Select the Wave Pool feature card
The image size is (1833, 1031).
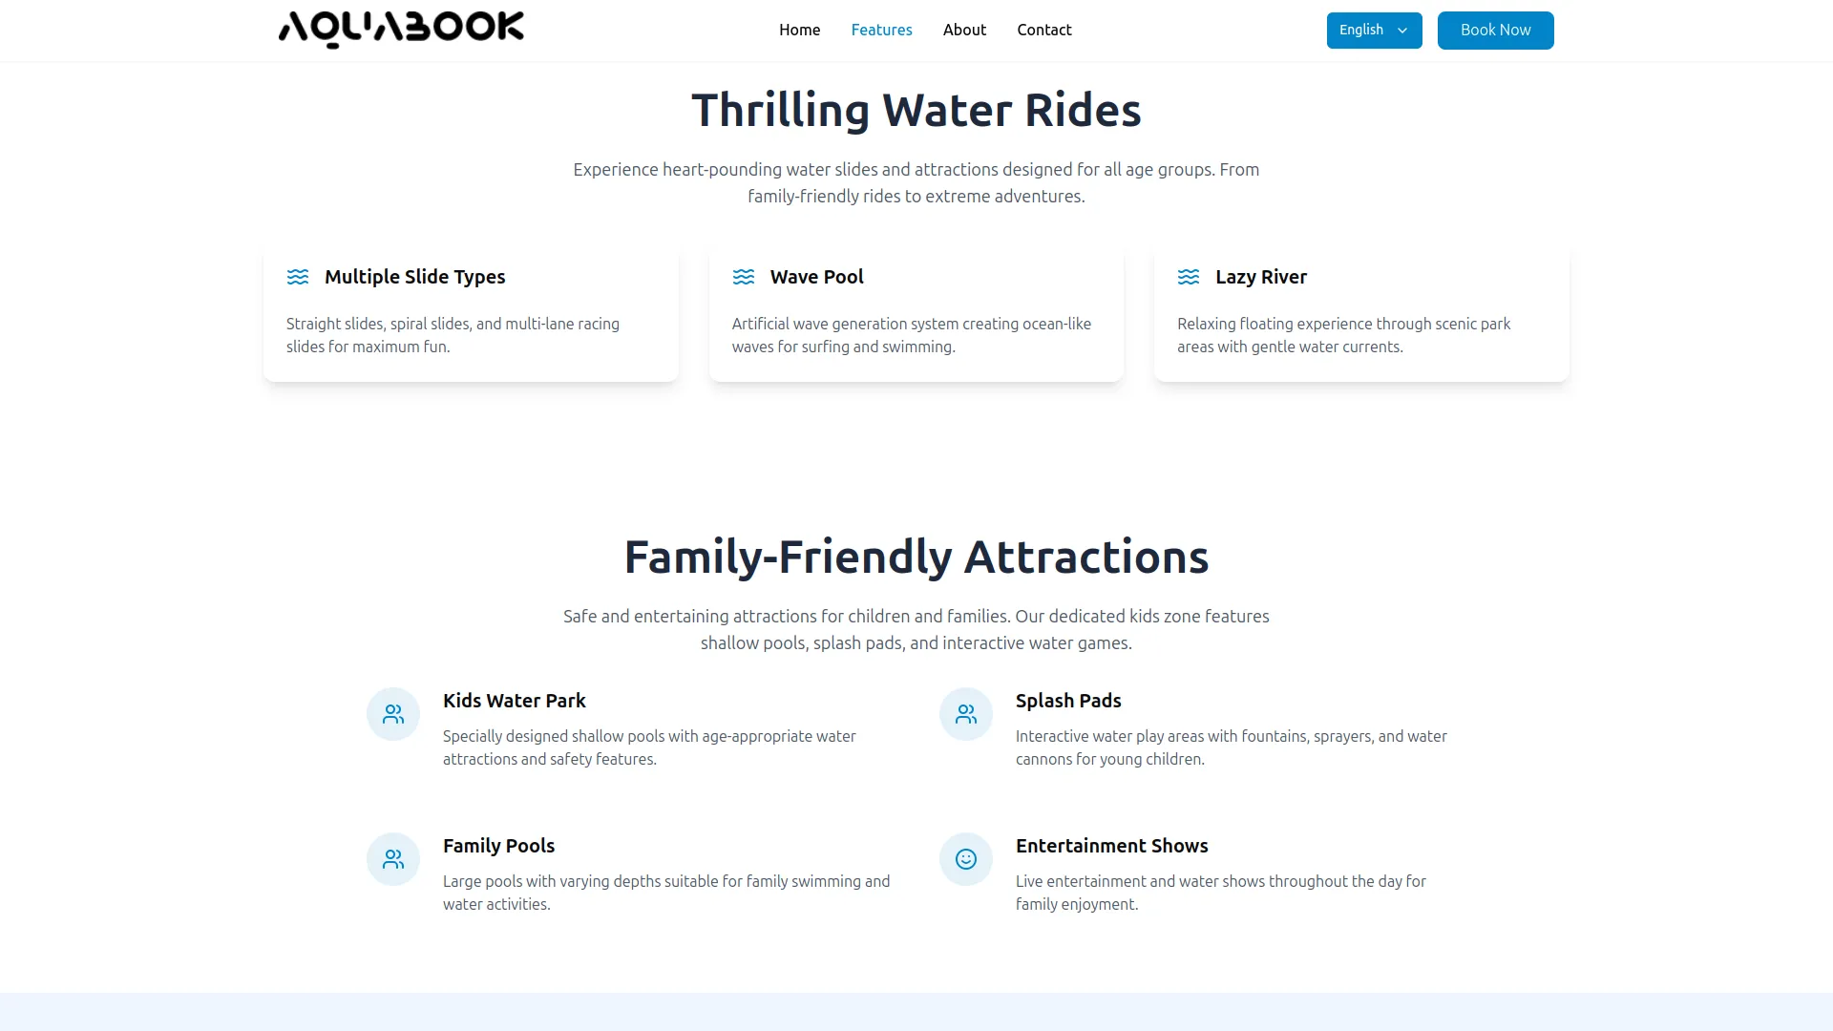tap(916, 312)
